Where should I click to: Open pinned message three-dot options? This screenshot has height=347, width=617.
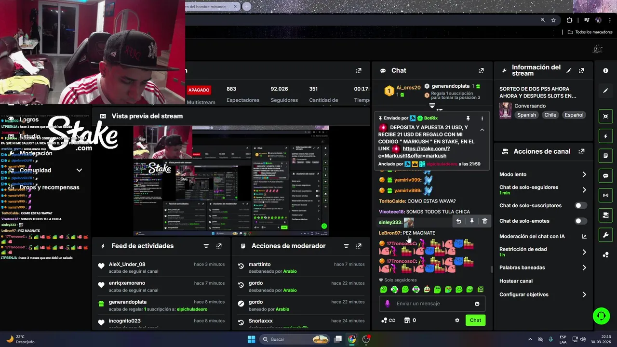point(482,118)
